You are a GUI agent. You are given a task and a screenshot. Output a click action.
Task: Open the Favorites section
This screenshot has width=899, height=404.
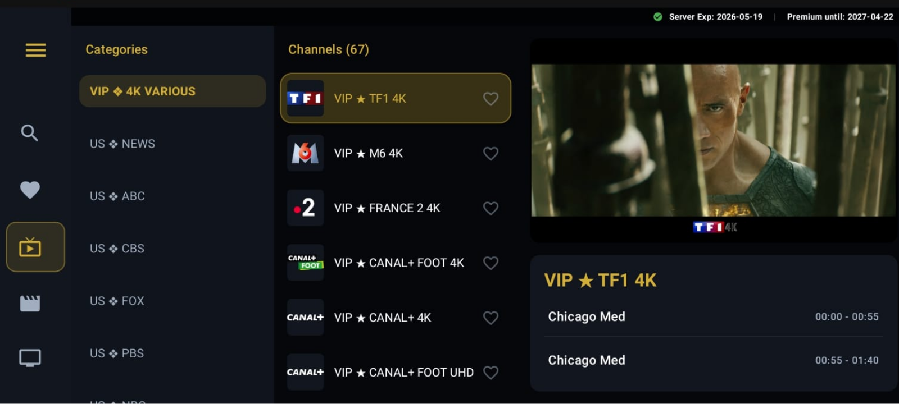point(30,190)
